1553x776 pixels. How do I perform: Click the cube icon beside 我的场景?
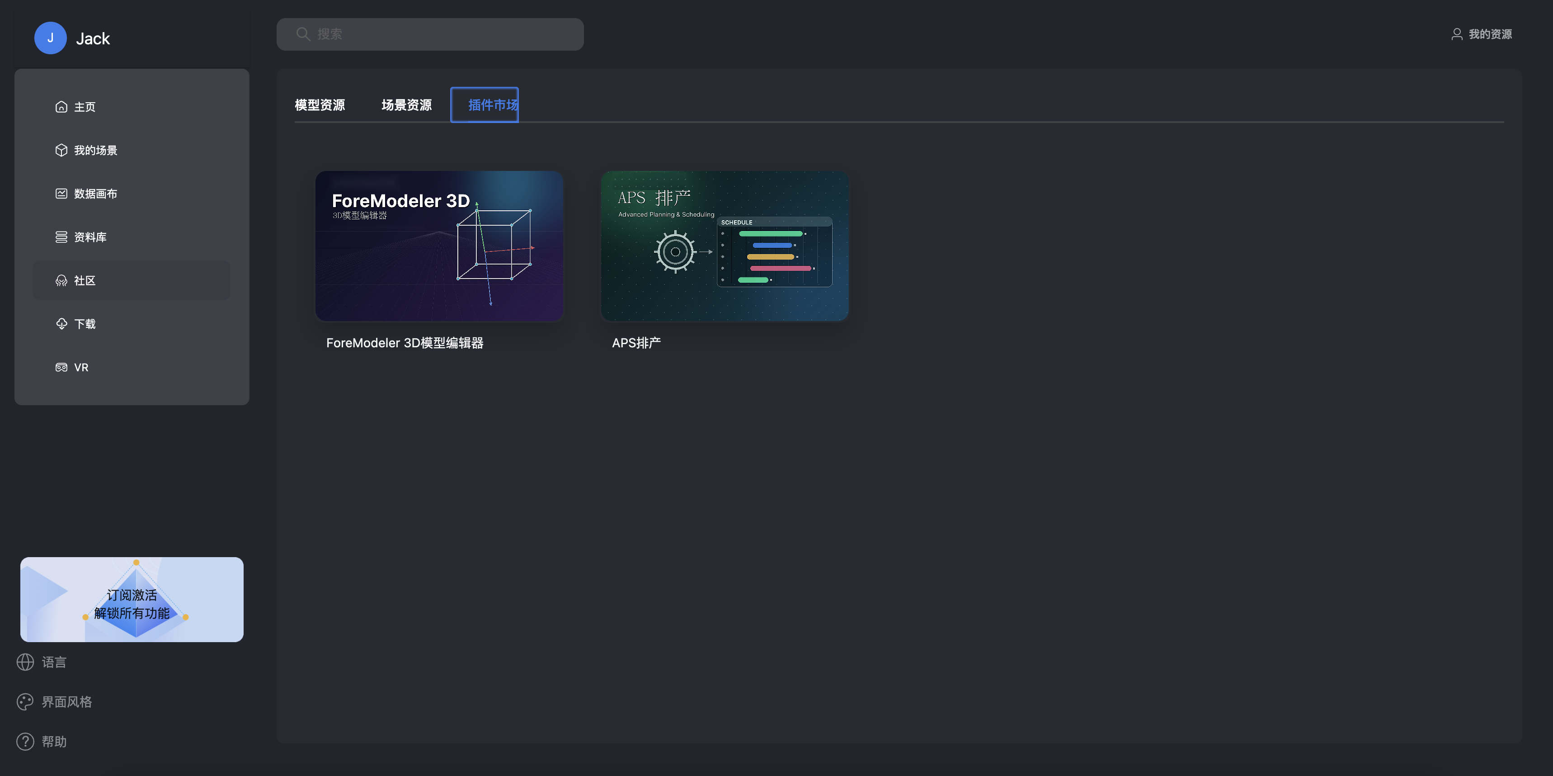61,150
